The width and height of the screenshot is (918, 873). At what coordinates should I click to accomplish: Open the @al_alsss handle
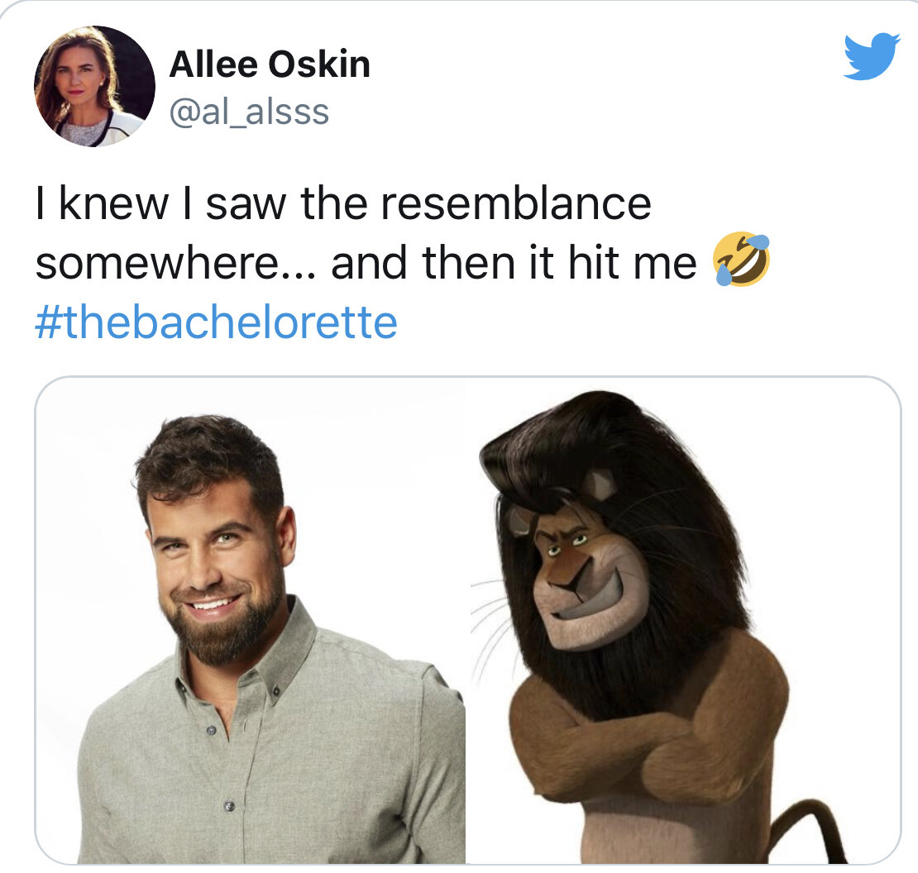[x=250, y=112]
